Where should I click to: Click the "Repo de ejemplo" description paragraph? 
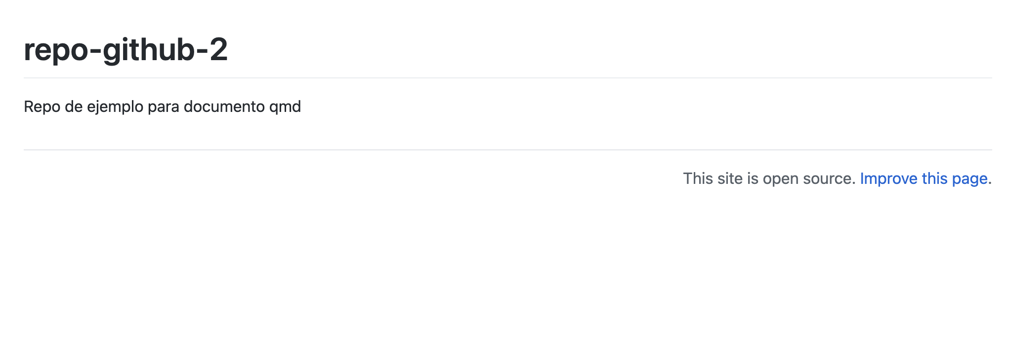[162, 106]
